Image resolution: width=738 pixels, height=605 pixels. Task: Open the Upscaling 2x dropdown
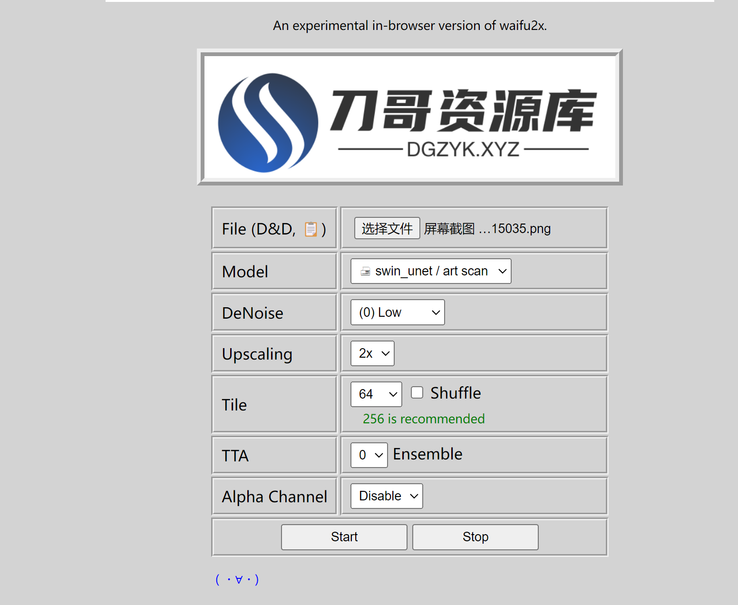click(x=372, y=353)
